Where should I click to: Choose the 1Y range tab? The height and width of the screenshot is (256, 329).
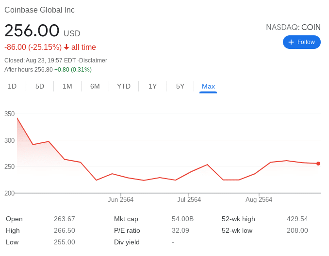tap(152, 86)
